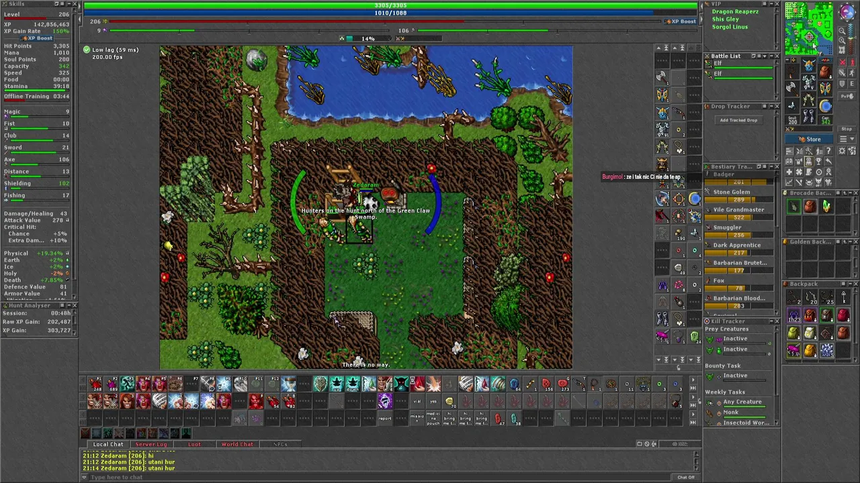Open the Server Log chat tab
860x483 pixels.
(151, 444)
